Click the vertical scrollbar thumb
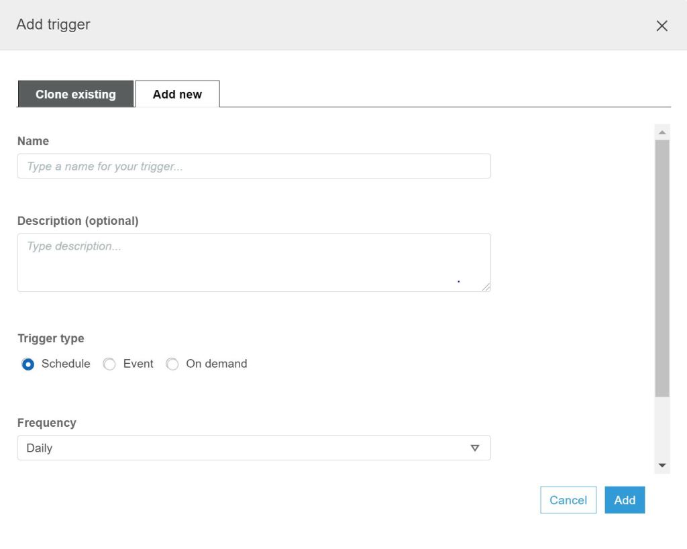Viewport: 687px width, 549px height. tap(662, 268)
